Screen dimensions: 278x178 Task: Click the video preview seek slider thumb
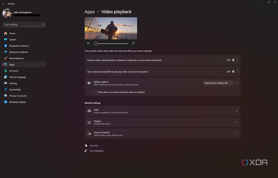tap(96, 43)
